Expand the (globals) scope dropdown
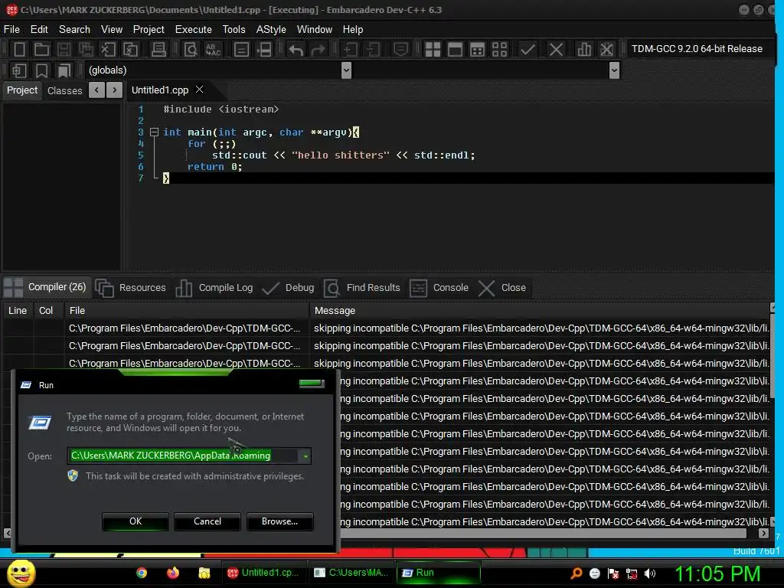 pos(346,70)
